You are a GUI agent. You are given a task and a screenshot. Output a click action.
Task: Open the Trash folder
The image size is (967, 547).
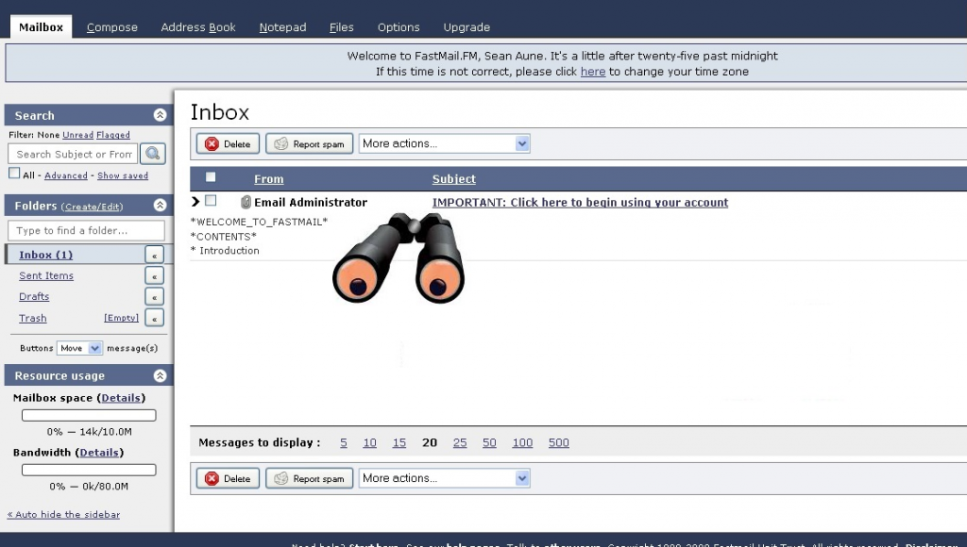(33, 318)
